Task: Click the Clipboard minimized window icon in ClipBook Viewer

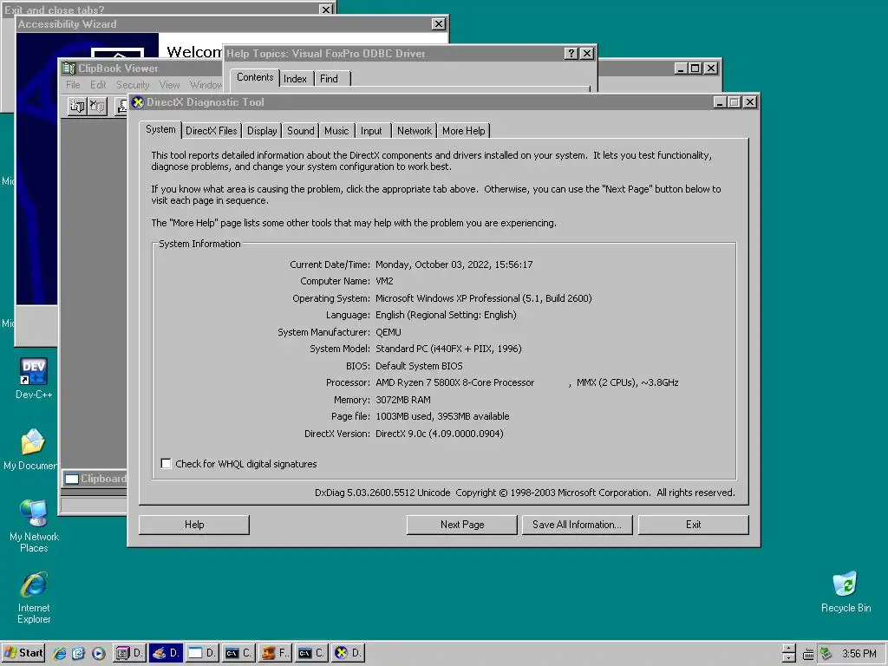Action: [71, 479]
